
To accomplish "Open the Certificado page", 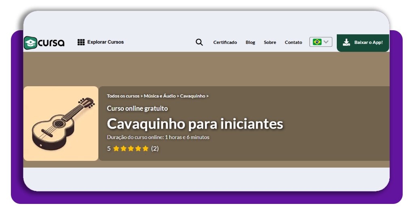I will click(225, 42).
